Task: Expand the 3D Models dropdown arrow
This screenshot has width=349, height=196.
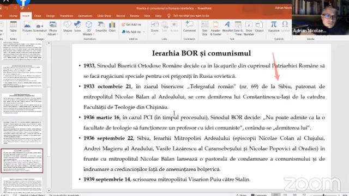Action: point(94,34)
